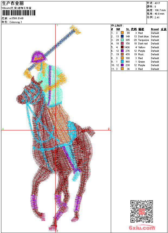The image size is (168, 233).
Task: Click the barcode under the studio name
Action: 19,13
